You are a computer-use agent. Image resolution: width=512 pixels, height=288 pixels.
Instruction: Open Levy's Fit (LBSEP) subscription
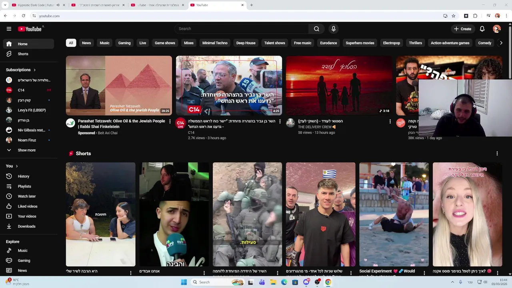click(28, 110)
